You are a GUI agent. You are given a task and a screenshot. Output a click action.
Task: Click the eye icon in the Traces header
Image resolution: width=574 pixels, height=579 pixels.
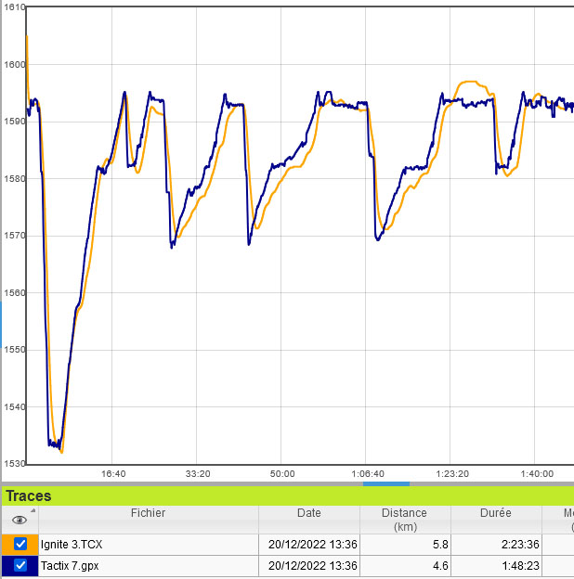pyautogui.click(x=19, y=520)
